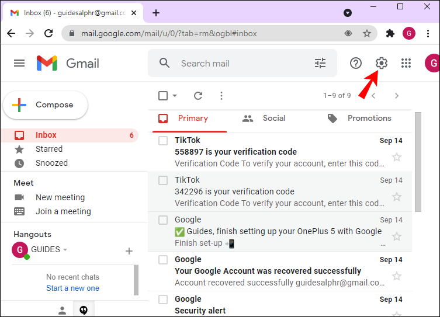
Task: Click the Hangouts panel scrollbar
Action: coord(136,280)
